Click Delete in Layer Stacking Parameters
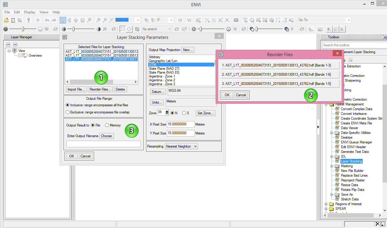Viewport: 387px width, 228px height. click(x=120, y=89)
